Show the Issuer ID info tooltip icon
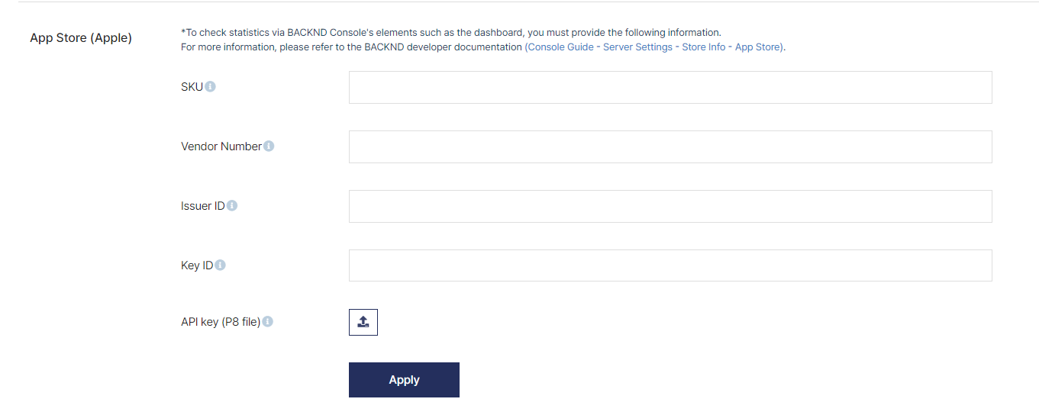This screenshot has width=1039, height=415. click(232, 205)
